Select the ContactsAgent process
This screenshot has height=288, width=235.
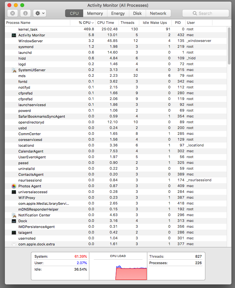pos(116,174)
